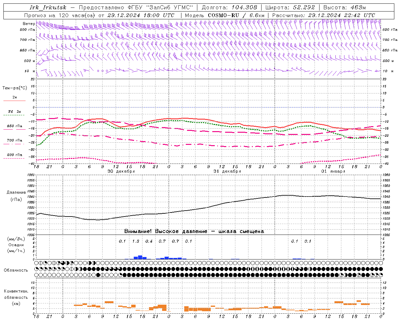This screenshot has height=319, width=399.
Task: Click the 'Осадки' precipitation label
Action: [x=16, y=245]
